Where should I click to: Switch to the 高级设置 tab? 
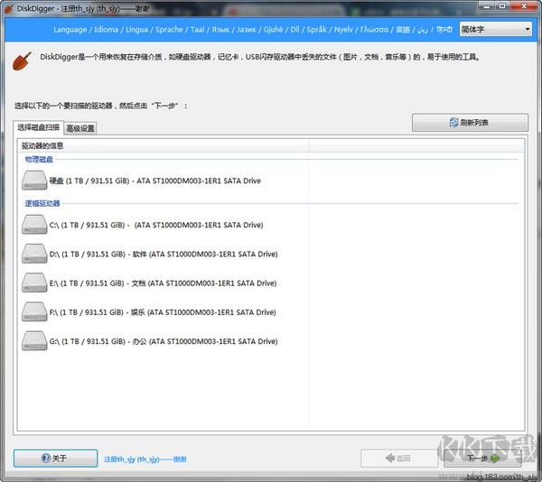coord(80,128)
